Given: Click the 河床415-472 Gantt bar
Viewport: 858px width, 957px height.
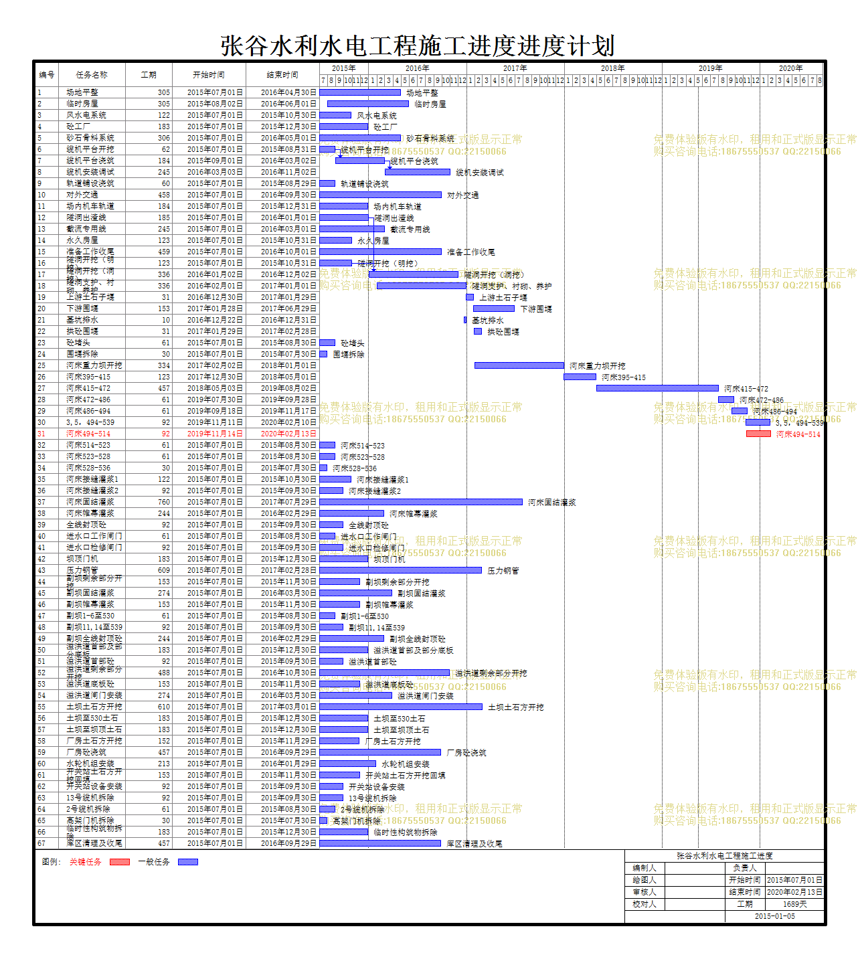Looking at the screenshot, I should point(657,388).
